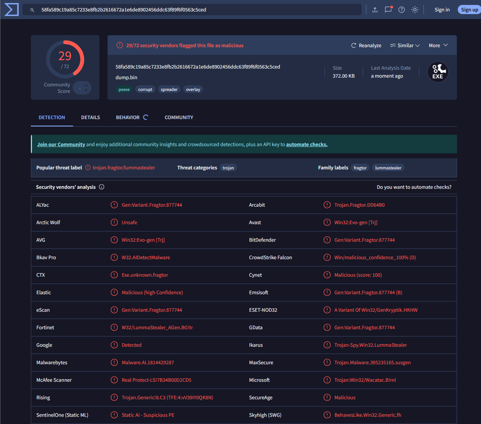481x424 pixels.
Task: Click the fragtor family label chip
Action: [x=360, y=168]
